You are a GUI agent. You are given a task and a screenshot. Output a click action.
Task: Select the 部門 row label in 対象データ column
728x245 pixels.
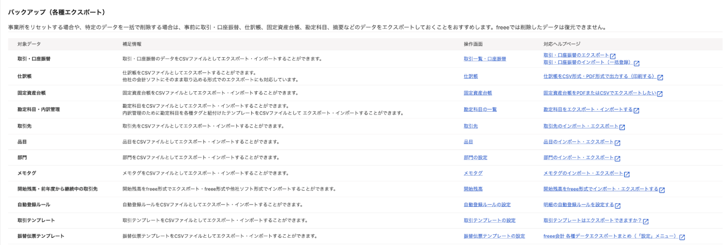pos(22,158)
